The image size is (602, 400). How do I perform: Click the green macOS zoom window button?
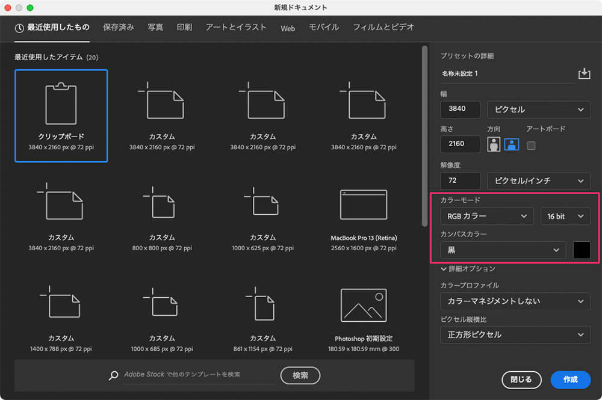click(30, 8)
